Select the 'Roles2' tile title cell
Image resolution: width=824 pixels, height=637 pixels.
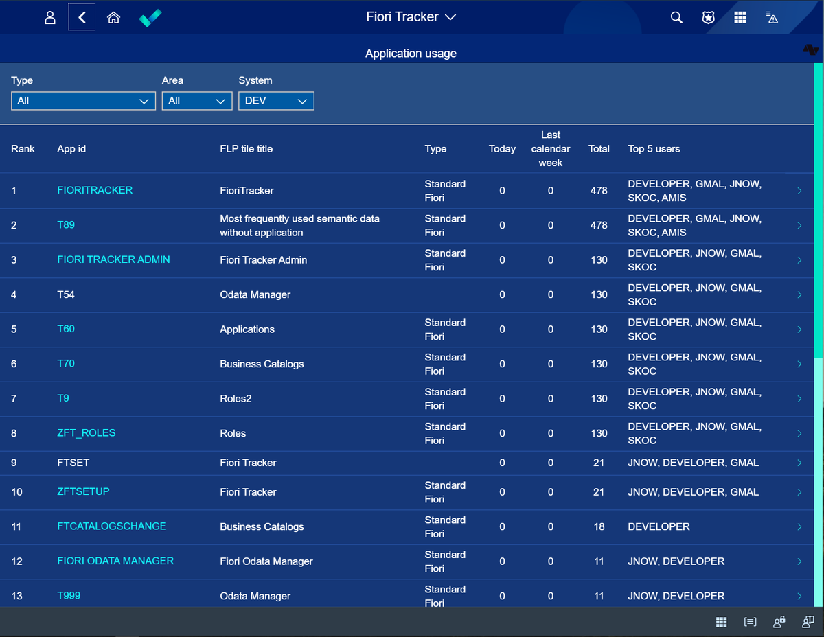(x=236, y=399)
